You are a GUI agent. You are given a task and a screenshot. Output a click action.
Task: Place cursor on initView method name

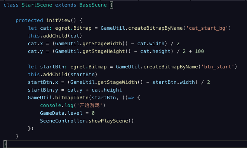click(x=58, y=20)
